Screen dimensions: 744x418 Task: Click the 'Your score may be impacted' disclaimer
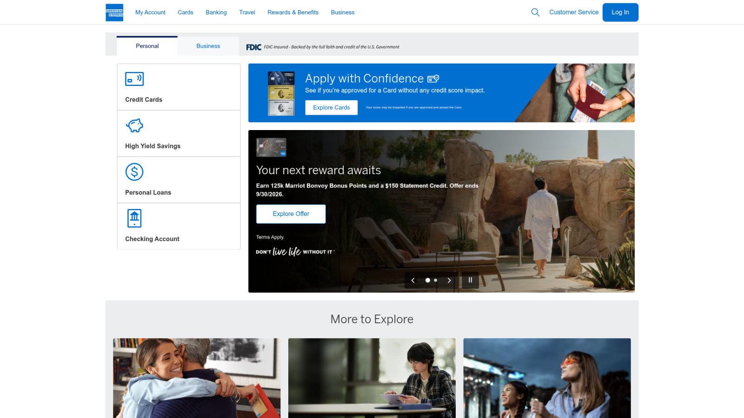pos(414,107)
